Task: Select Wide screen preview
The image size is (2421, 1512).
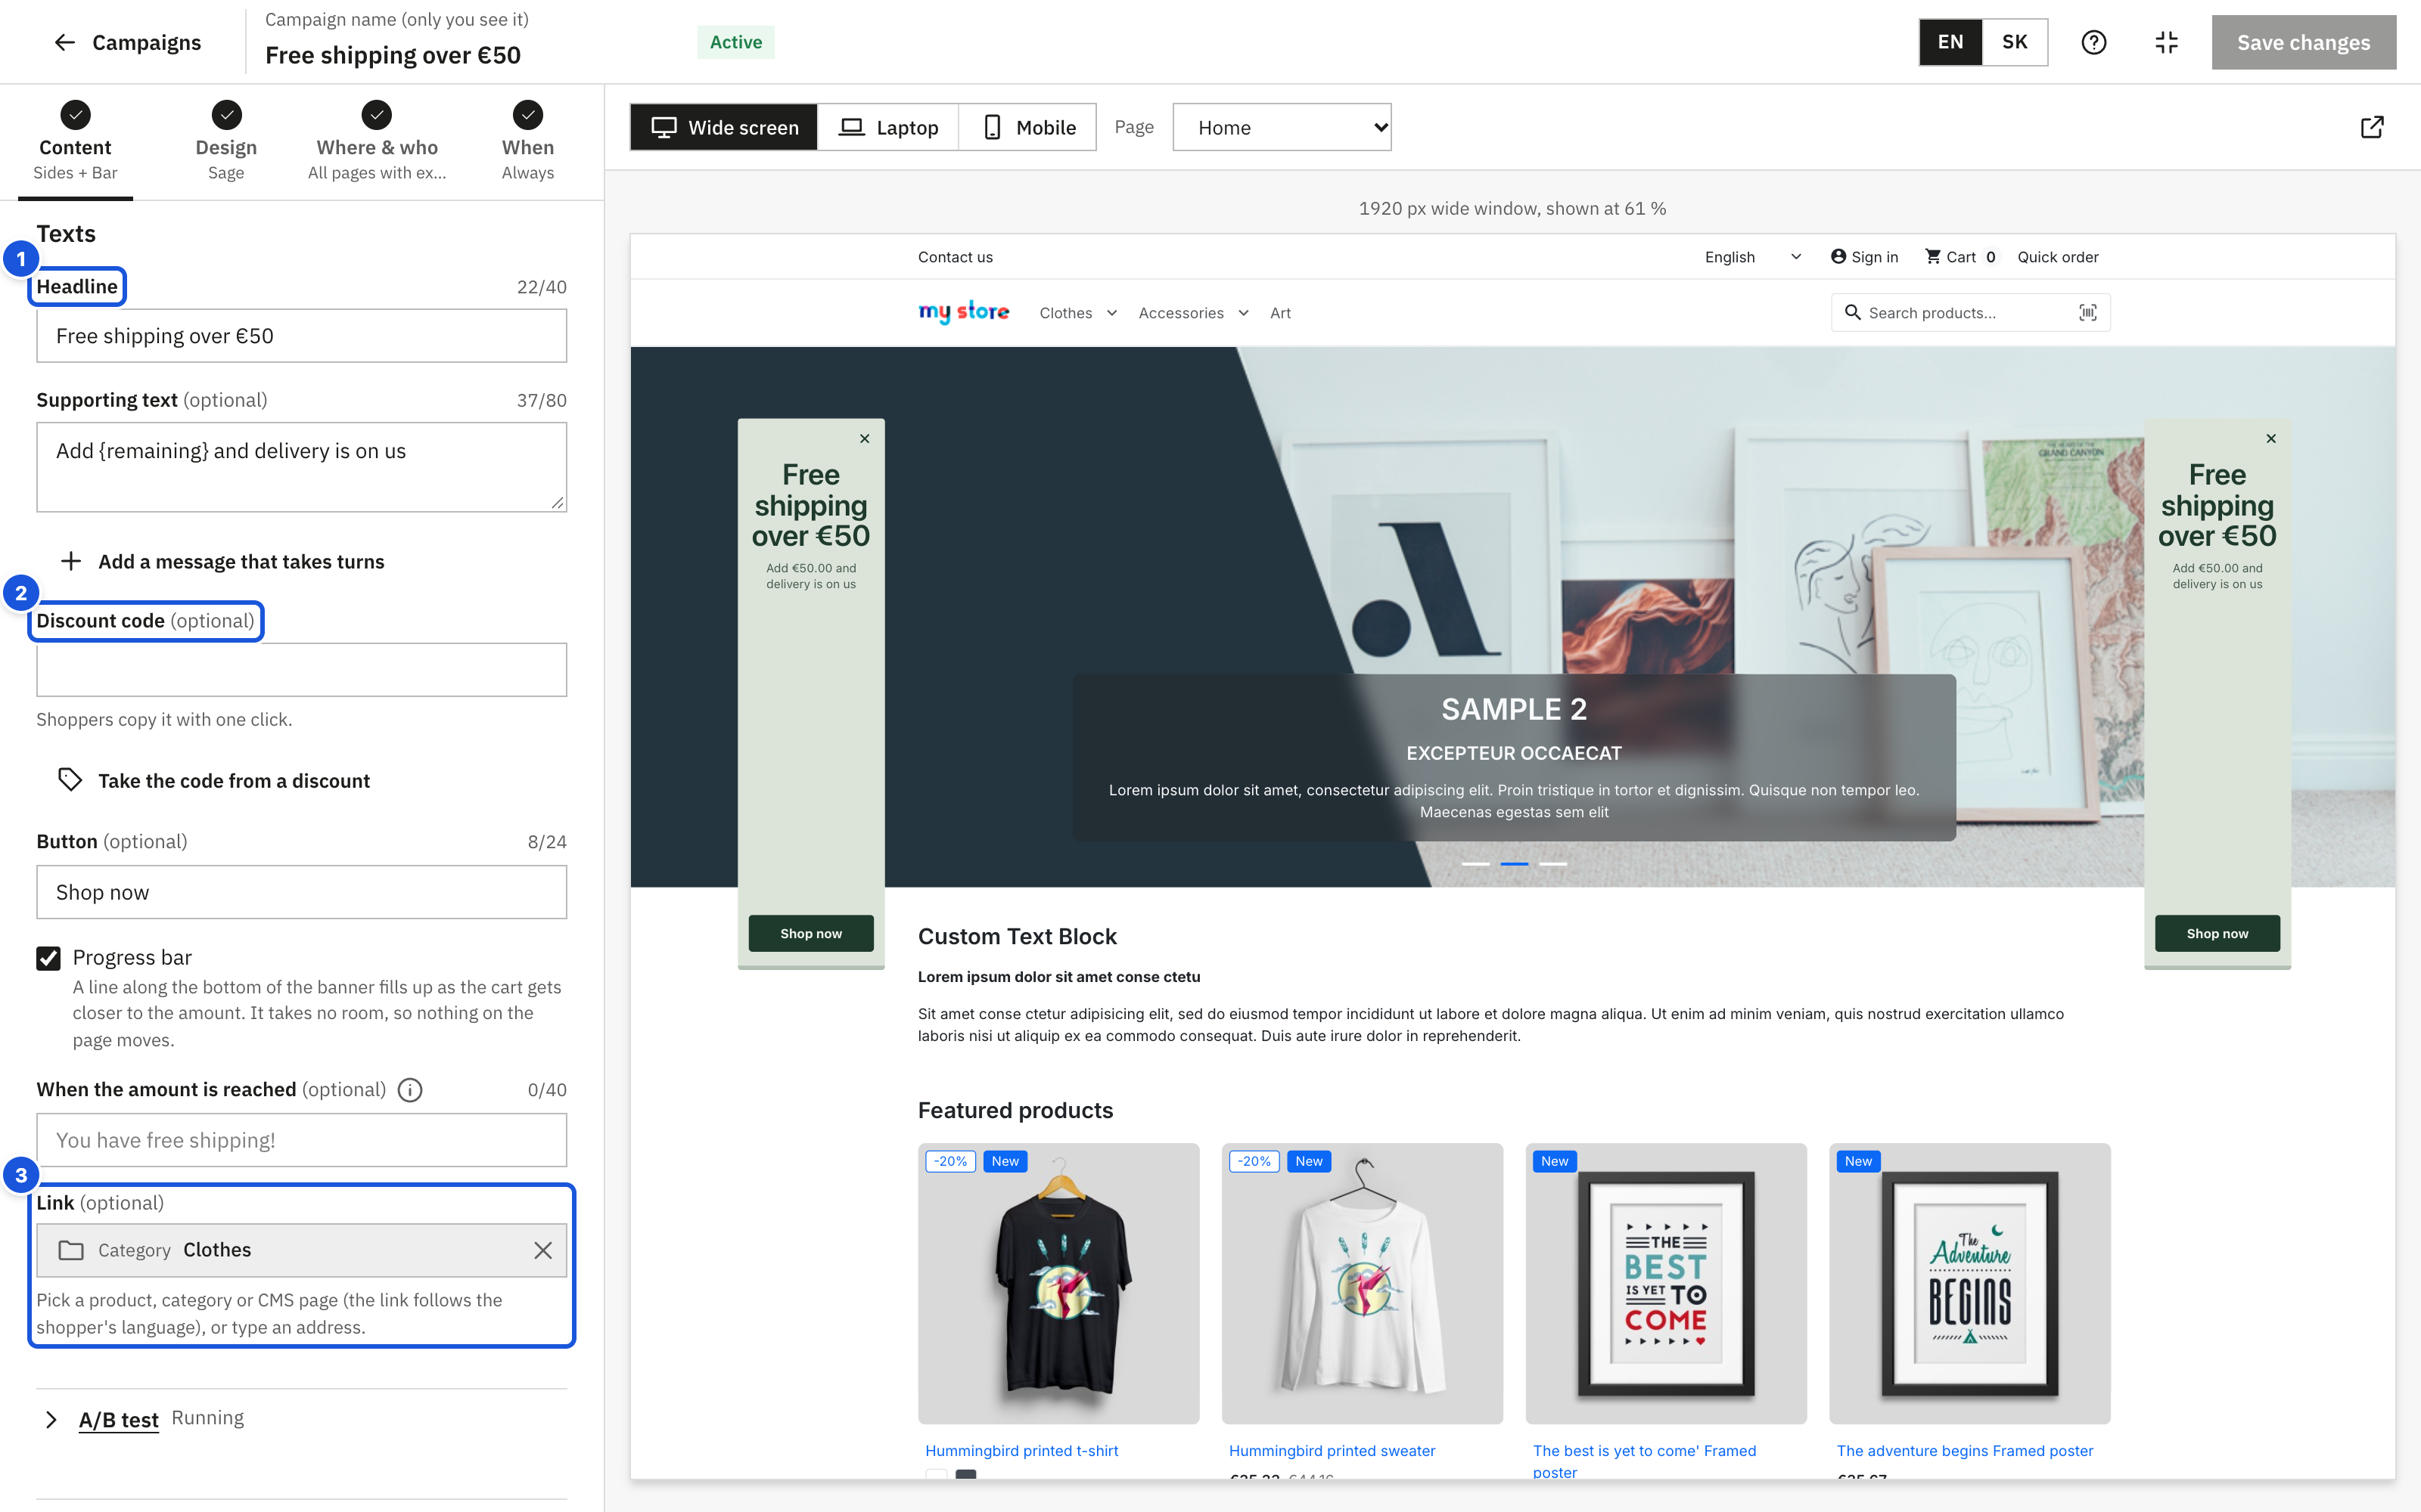Action: [724, 127]
